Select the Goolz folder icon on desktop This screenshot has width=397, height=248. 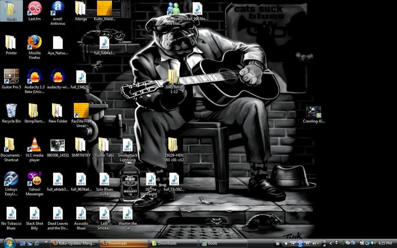click(11, 10)
